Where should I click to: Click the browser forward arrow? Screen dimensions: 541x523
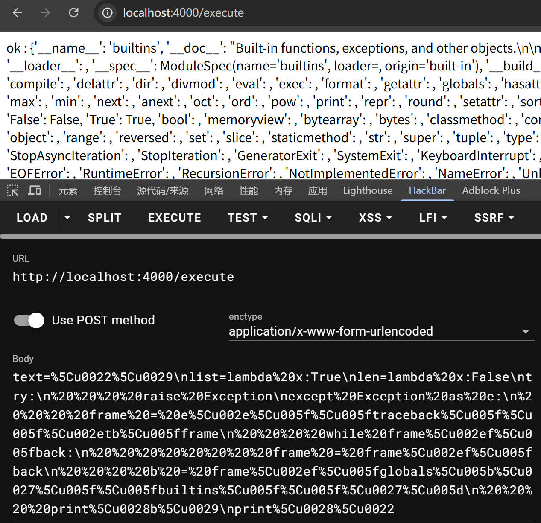pos(45,13)
